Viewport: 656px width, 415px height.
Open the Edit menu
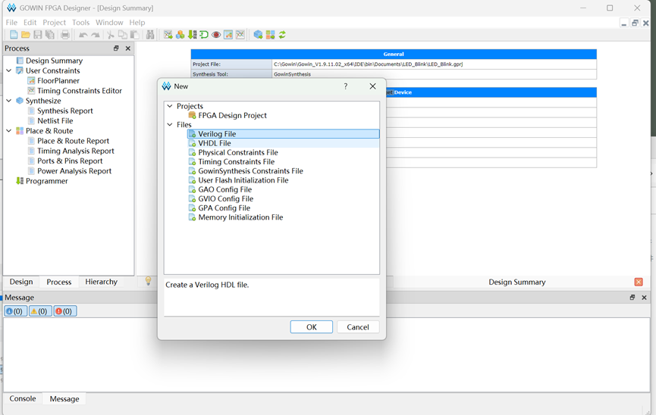[x=30, y=22]
